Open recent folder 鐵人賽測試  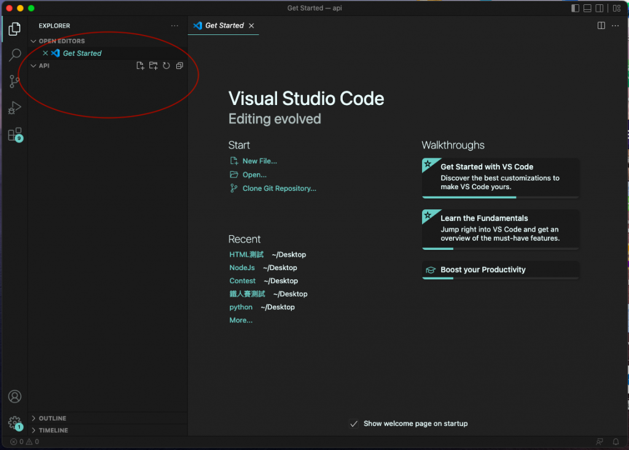tap(247, 294)
